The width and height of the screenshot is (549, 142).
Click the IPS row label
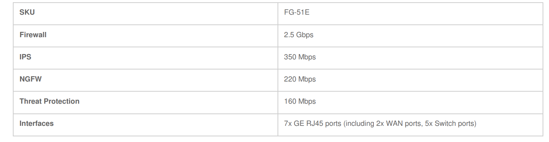(x=25, y=57)
